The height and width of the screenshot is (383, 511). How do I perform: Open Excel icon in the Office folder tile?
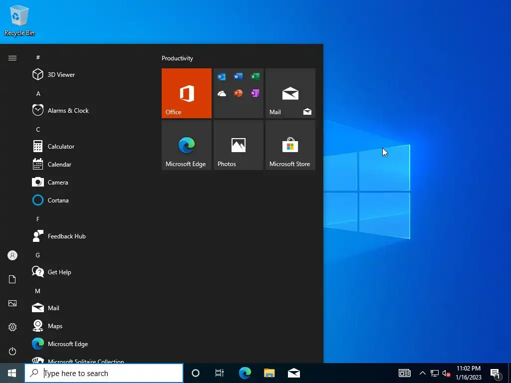tap(255, 76)
